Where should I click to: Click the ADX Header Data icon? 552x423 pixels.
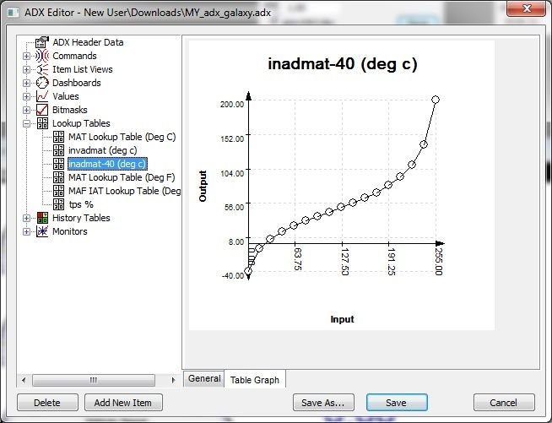point(42,42)
